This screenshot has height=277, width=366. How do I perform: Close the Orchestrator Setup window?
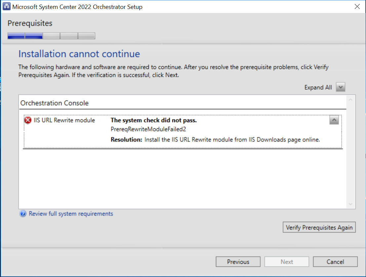(x=357, y=6)
